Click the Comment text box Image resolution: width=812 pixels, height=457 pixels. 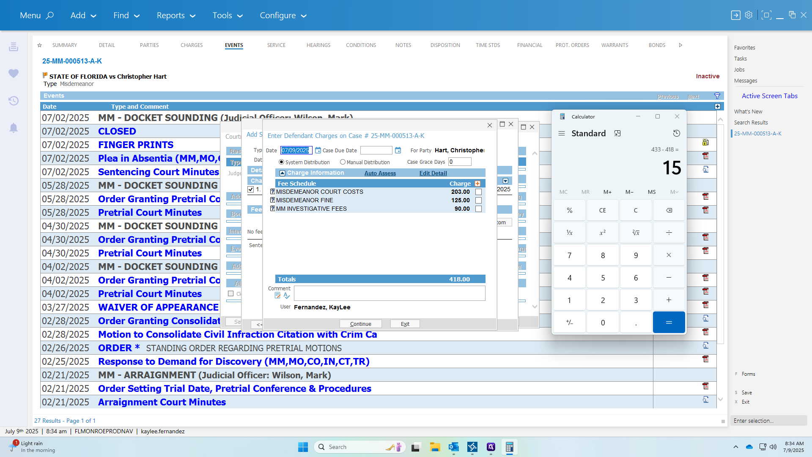click(390, 293)
